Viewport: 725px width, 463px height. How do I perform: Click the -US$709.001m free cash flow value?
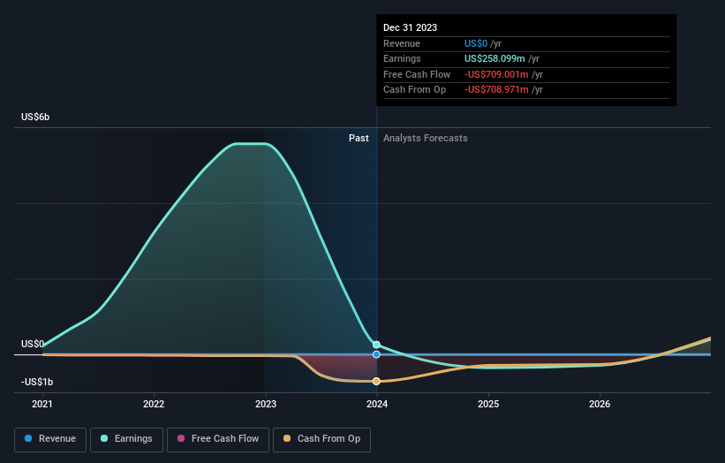coord(496,74)
